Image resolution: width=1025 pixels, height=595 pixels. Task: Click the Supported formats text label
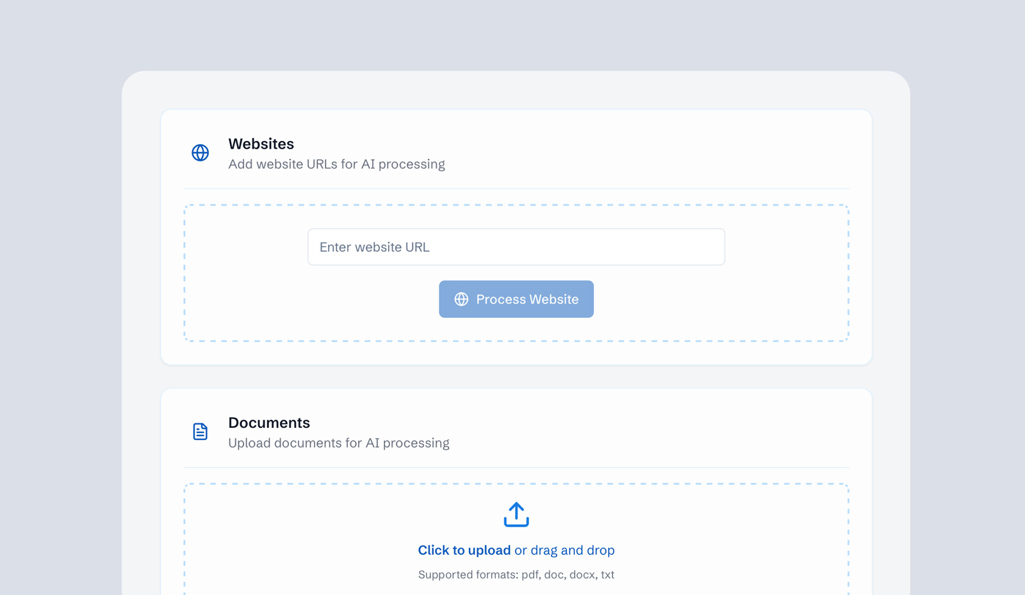point(516,575)
